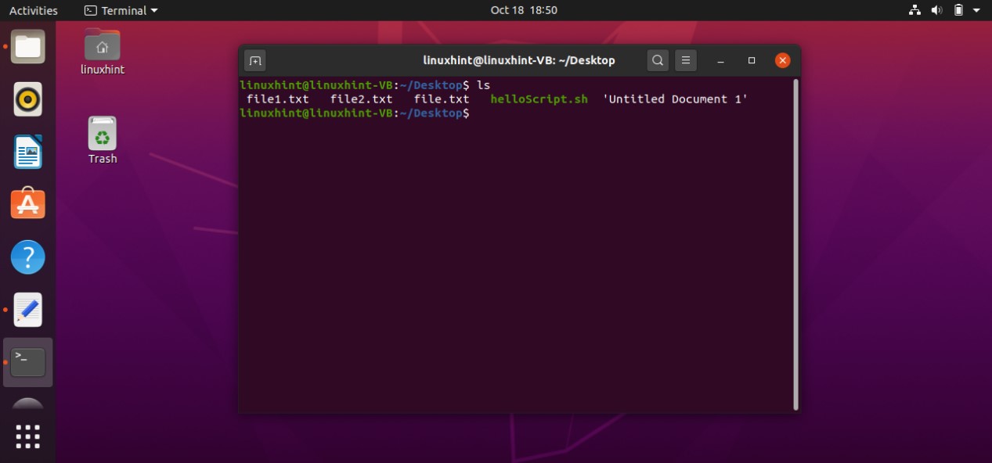Show Applications grid
992x463 pixels.
pos(28,436)
